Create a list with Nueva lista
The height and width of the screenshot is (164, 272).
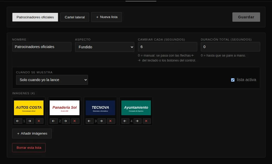click(106, 17)
